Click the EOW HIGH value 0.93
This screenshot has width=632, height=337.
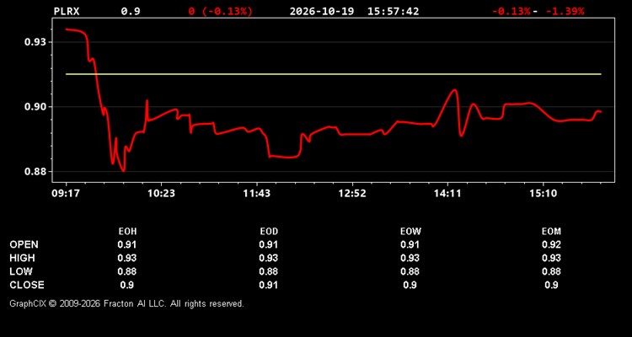click(x=410, y=258)
